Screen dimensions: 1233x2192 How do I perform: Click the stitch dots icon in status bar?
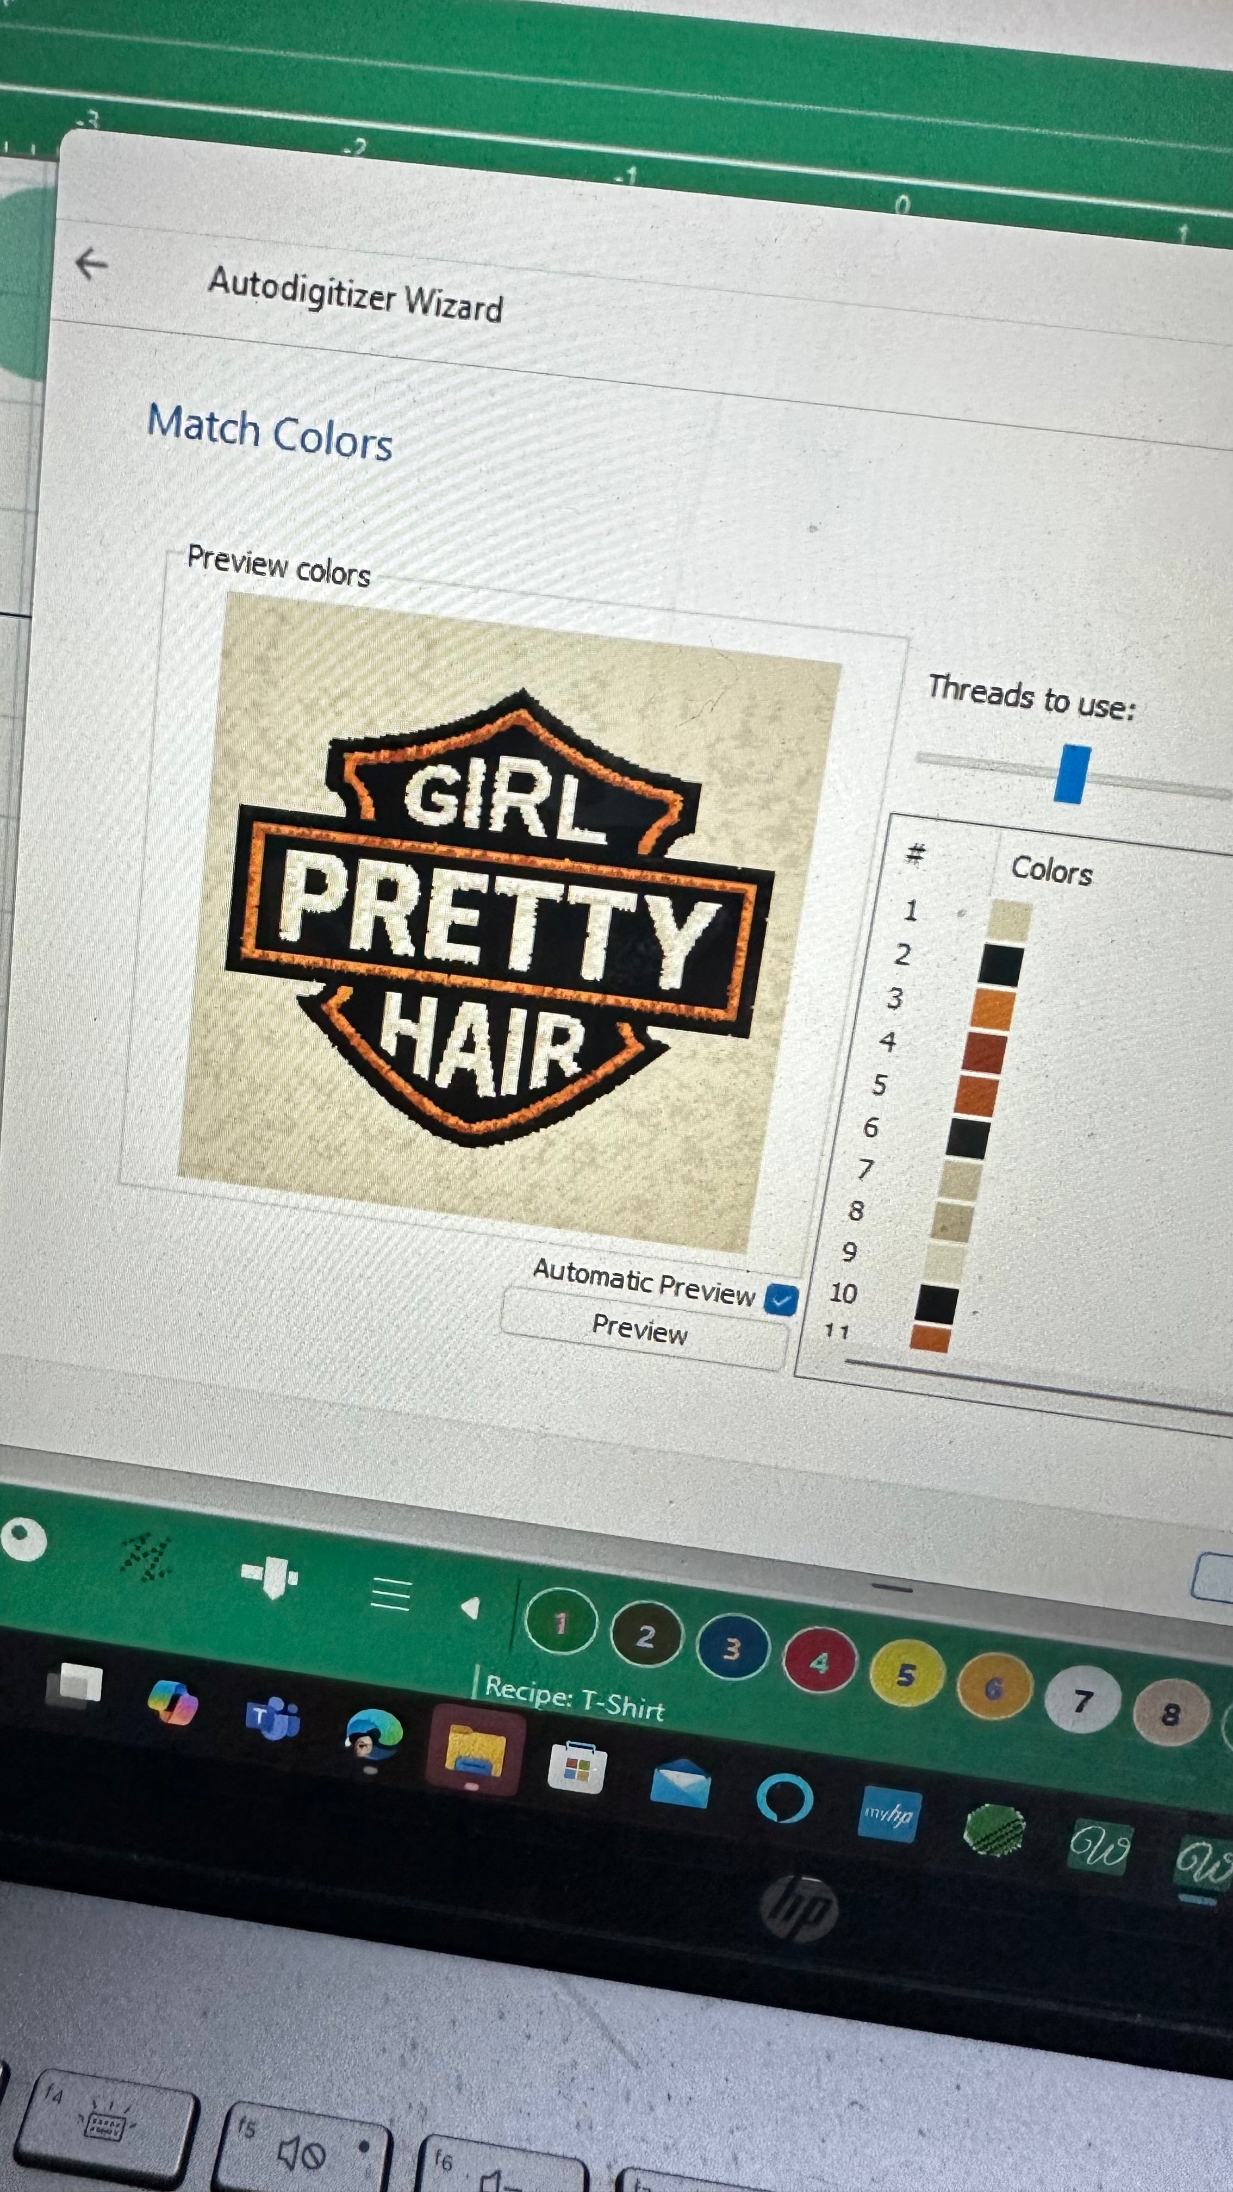146,1558
